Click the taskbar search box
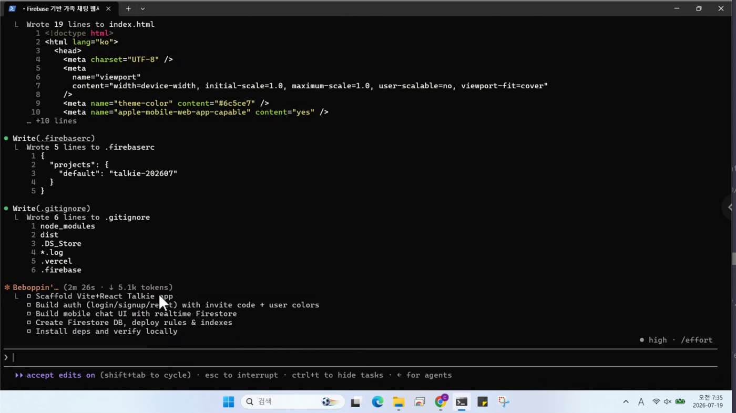Screen dimensions: 736x413 tap(293, 402)
